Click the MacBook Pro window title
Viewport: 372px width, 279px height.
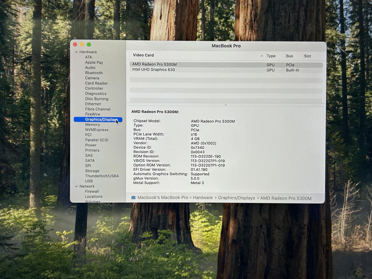click(x=226, y=46)
